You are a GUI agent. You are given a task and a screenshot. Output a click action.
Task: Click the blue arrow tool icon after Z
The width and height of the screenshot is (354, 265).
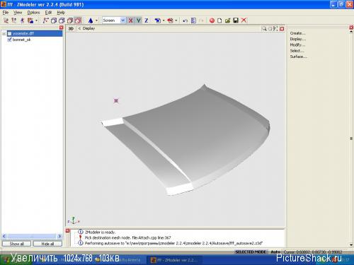point(157,20)
